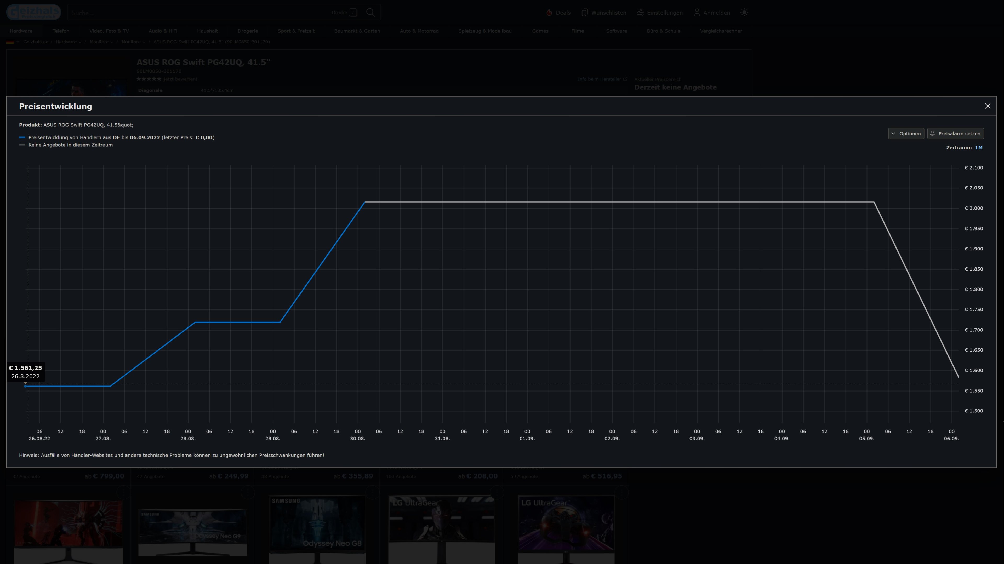
Task: Click the bell icon in Preisalarm setzen
Action: pyautogui.click(x=933, y=134)
